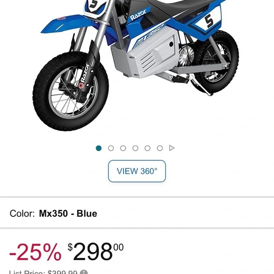Click the List Price $399.99 text
This screenshot has height=274, width=274.
click(43, 272)
